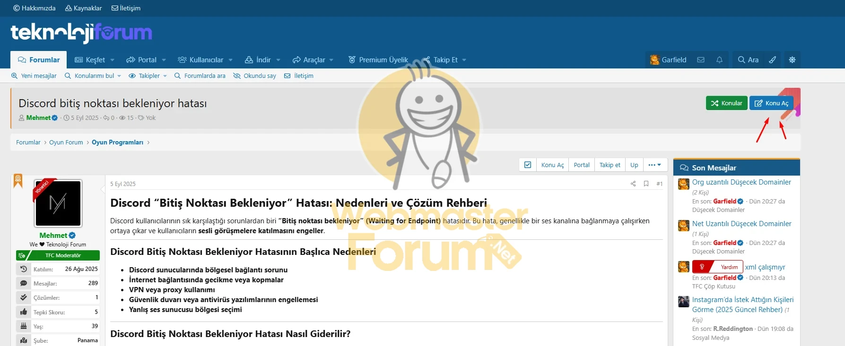Open Org uzantılı Düşecek Domainler thread
Image resolution: width=845 pixels, height=346 pixels.
pyautogui.click(x=741, y=182)
